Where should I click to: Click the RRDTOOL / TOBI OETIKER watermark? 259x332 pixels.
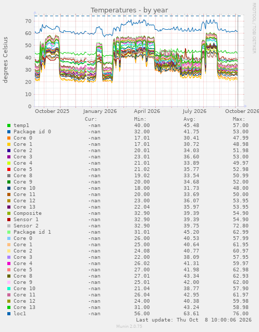(254, 28)
